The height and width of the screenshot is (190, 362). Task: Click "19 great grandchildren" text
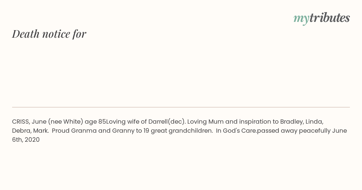tap(178, 131)
